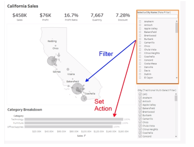Check the El Cajon box in fake filter

click(140, 78)
